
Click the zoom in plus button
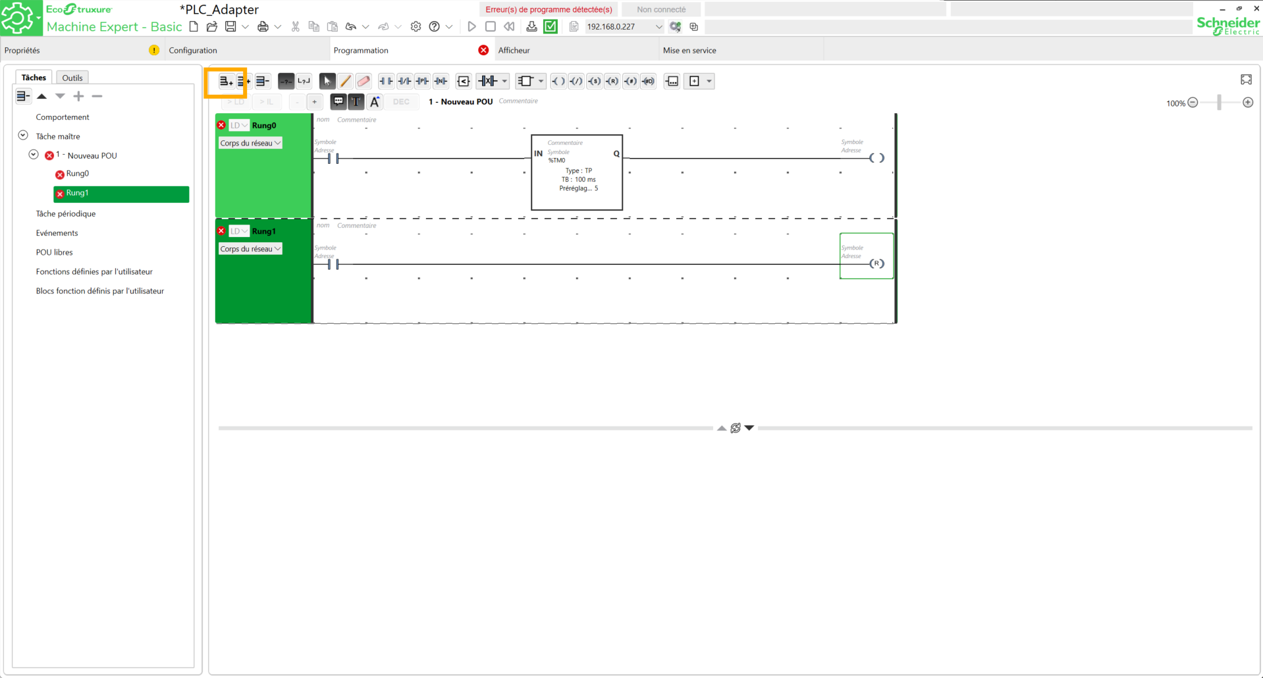1247,103
